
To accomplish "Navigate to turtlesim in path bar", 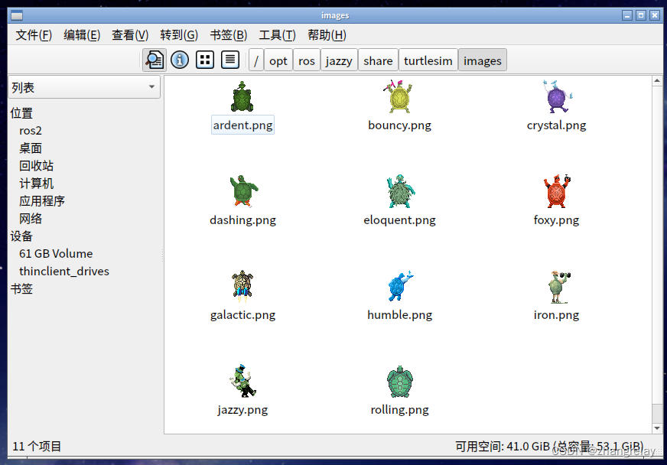I will [428, 60].
